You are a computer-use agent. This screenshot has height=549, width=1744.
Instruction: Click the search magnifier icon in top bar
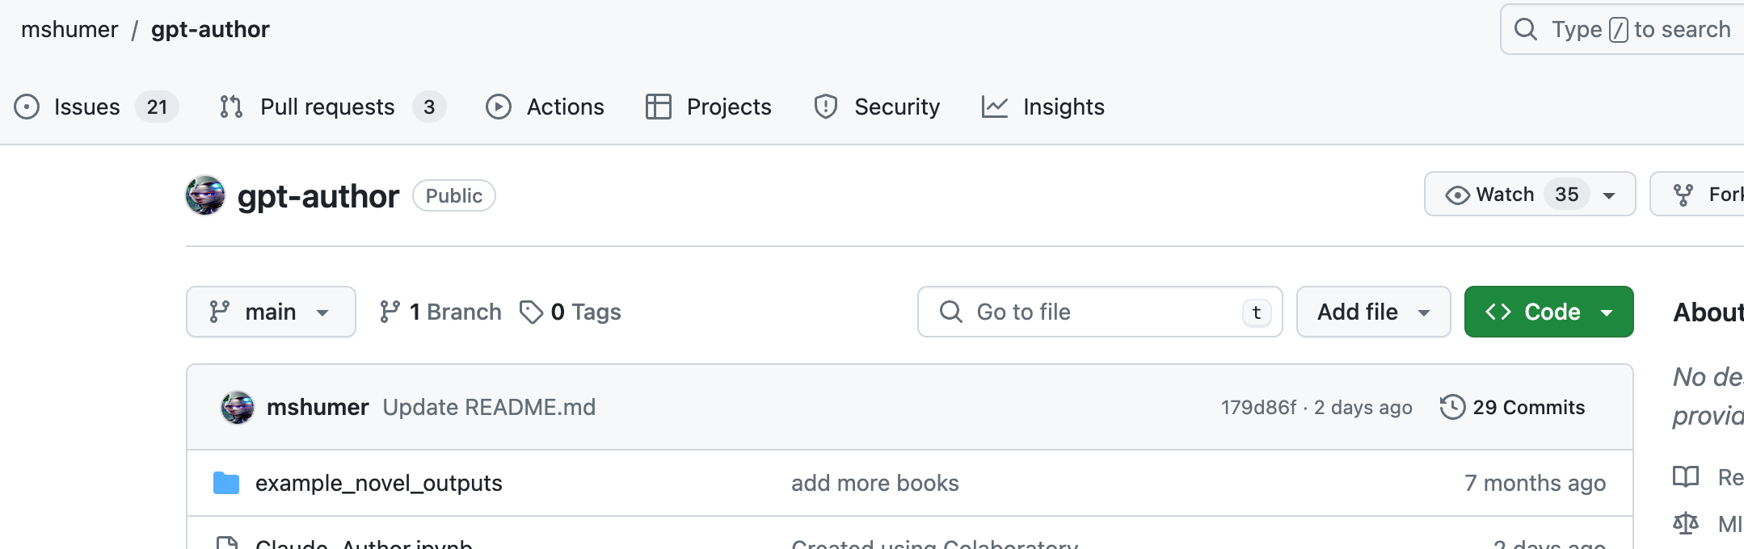(1525, 30)
